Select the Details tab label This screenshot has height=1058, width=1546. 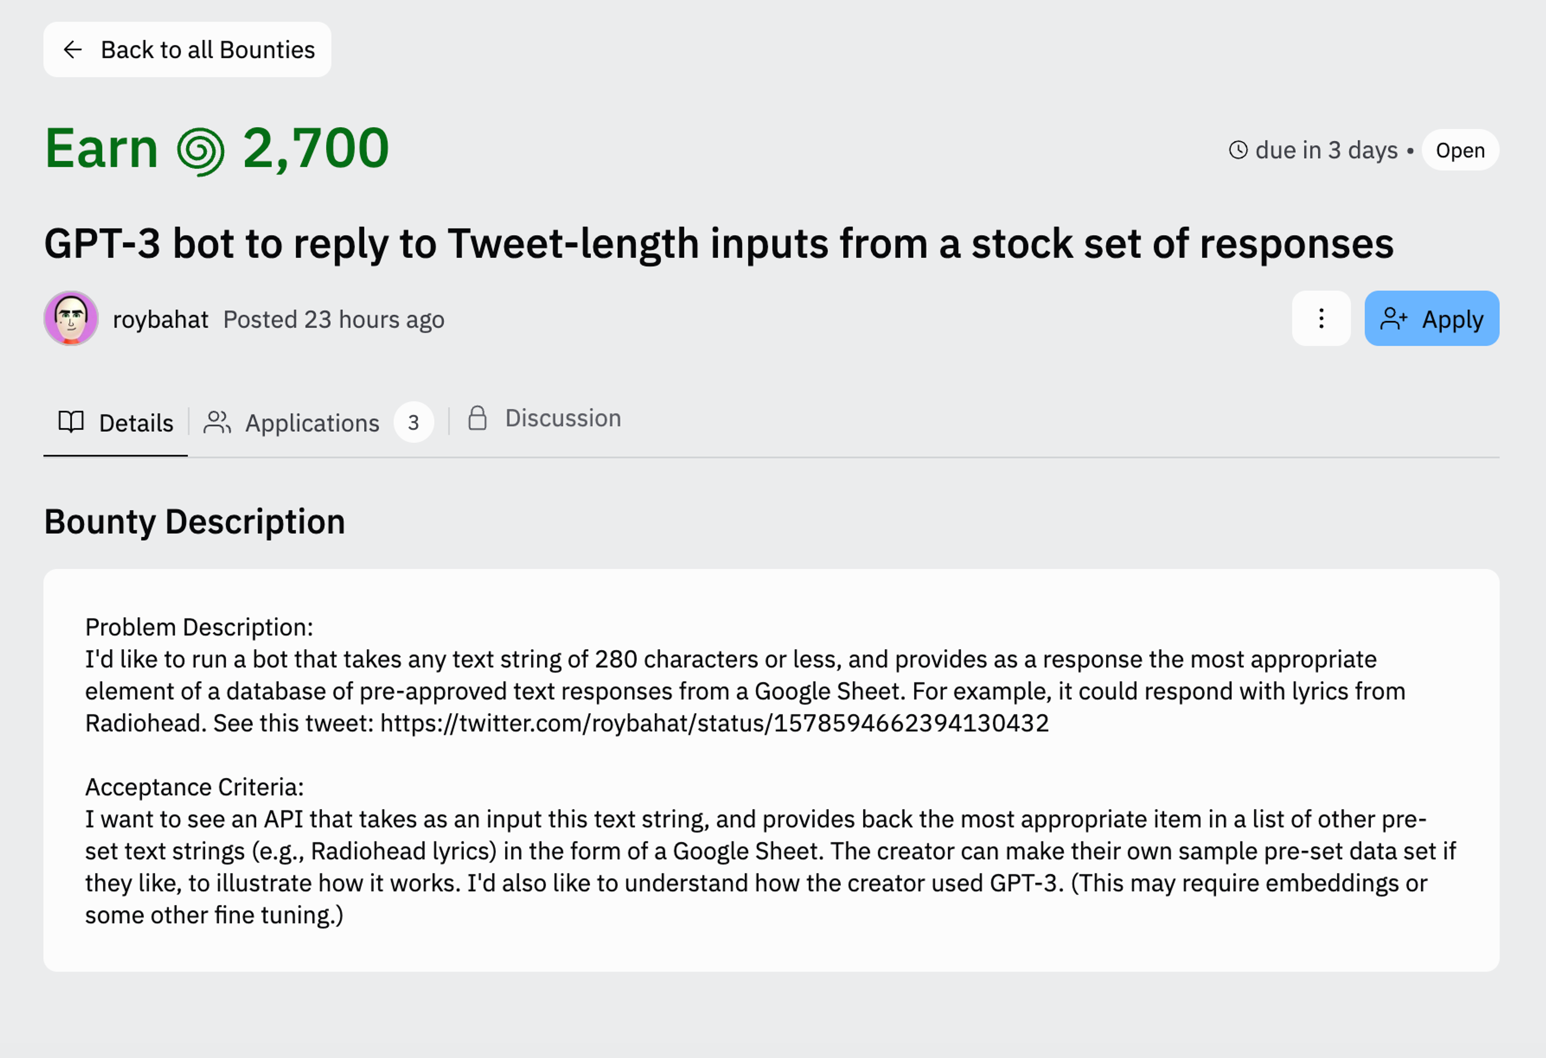tap(136, 423)
